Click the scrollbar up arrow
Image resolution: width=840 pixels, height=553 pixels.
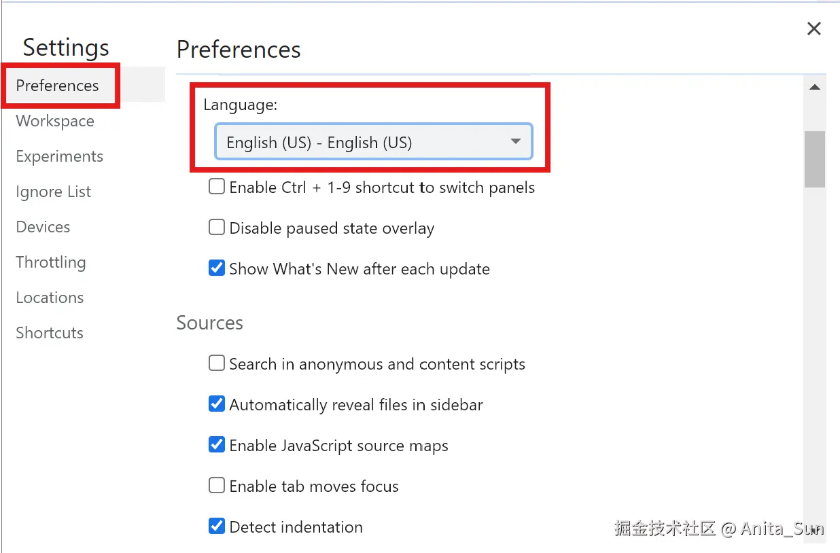point(814,87)
